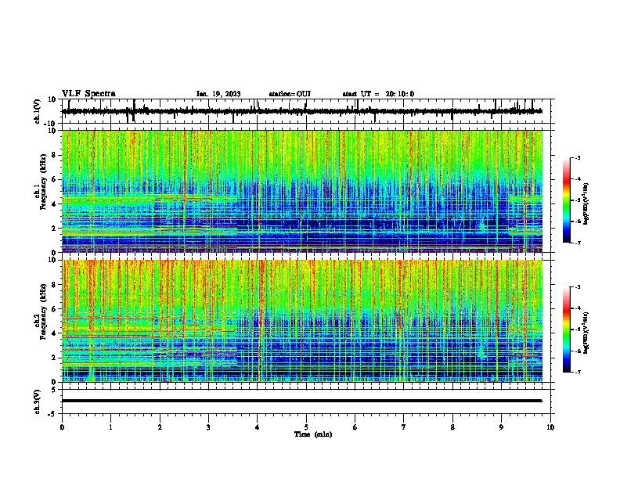Click the ch.1 color bar "-3" label
This screenshot has height=479, width=620.
coord(577,157)
